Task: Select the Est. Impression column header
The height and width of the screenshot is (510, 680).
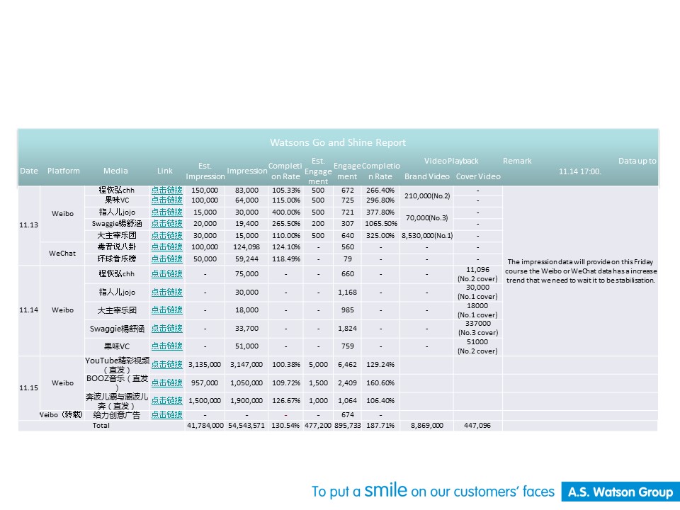Action: 205,171
